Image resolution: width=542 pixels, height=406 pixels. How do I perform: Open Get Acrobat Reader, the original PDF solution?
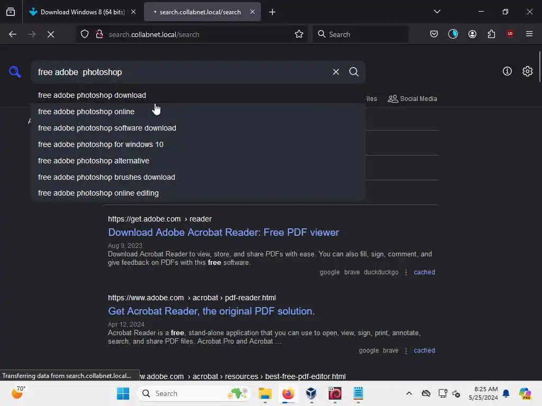point(211,311)
